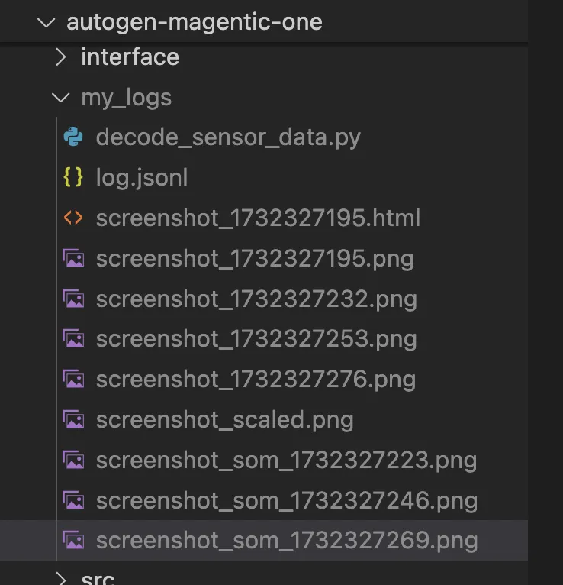Click the image icon beside screenshot_som_1732327223.png
The height and width of the screenshot is (585, 563).
(73, 460)
